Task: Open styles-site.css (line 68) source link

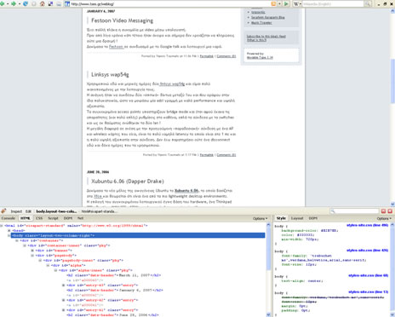Action: (369, 275)
